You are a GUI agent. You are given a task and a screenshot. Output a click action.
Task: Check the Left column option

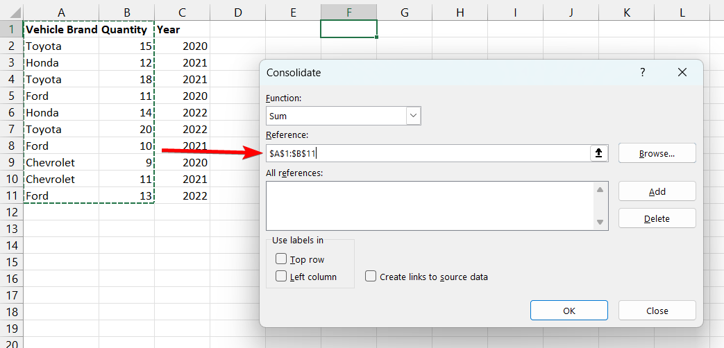(x=281, y=277)
